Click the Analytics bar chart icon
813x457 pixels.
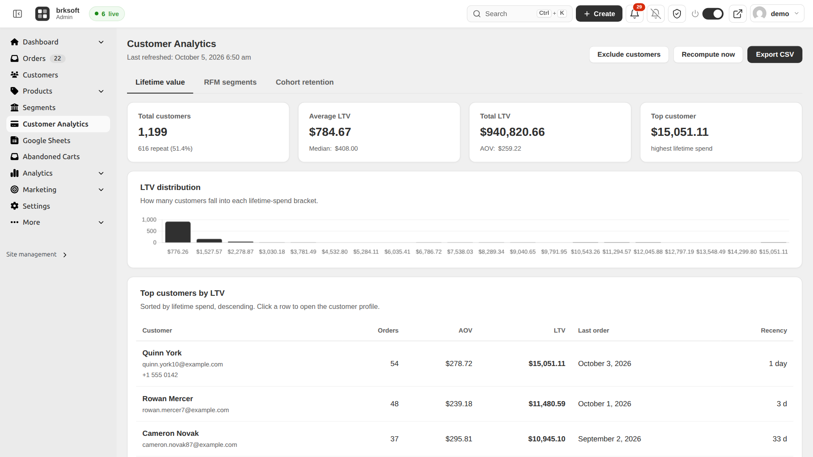click(14, 173)
